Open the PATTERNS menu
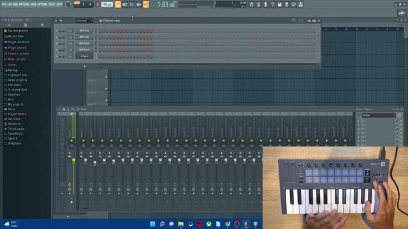 24,4
